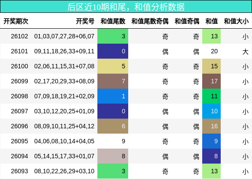
Task: Click 和值奇偶 value 奇 in row 26098
Action: [x=196, y=97]
